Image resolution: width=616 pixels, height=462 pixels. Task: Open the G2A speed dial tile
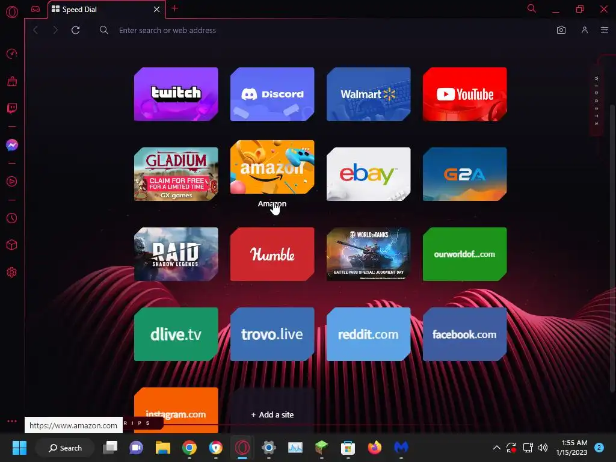pyautogui.click(x=465, y=174)
